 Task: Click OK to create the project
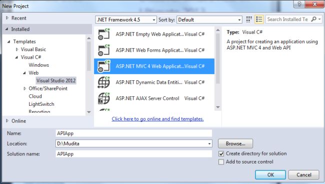point(270,174)
